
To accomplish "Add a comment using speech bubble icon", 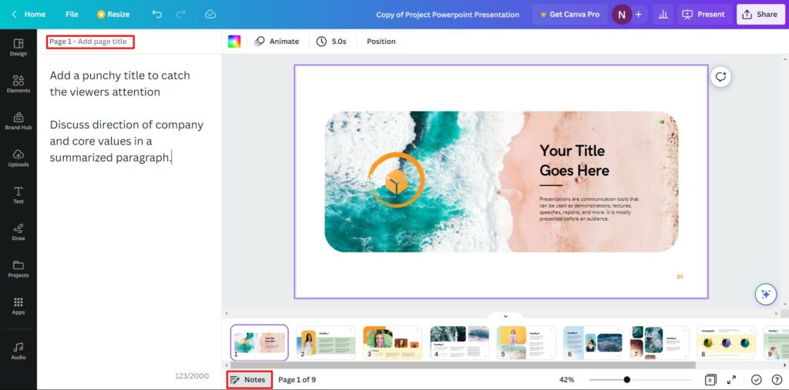I will [x=720, y=77].
